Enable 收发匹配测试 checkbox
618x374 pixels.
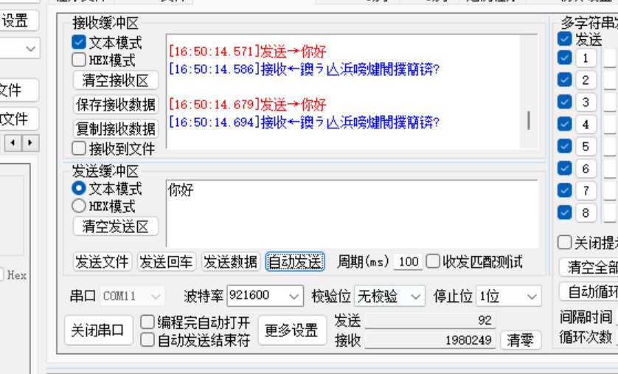(x=433, y=261)
